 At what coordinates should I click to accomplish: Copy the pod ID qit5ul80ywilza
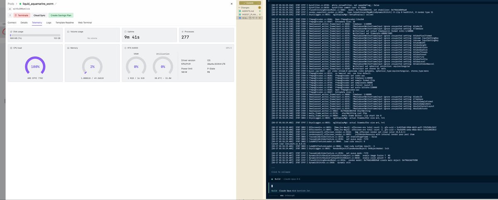(22, 9)
